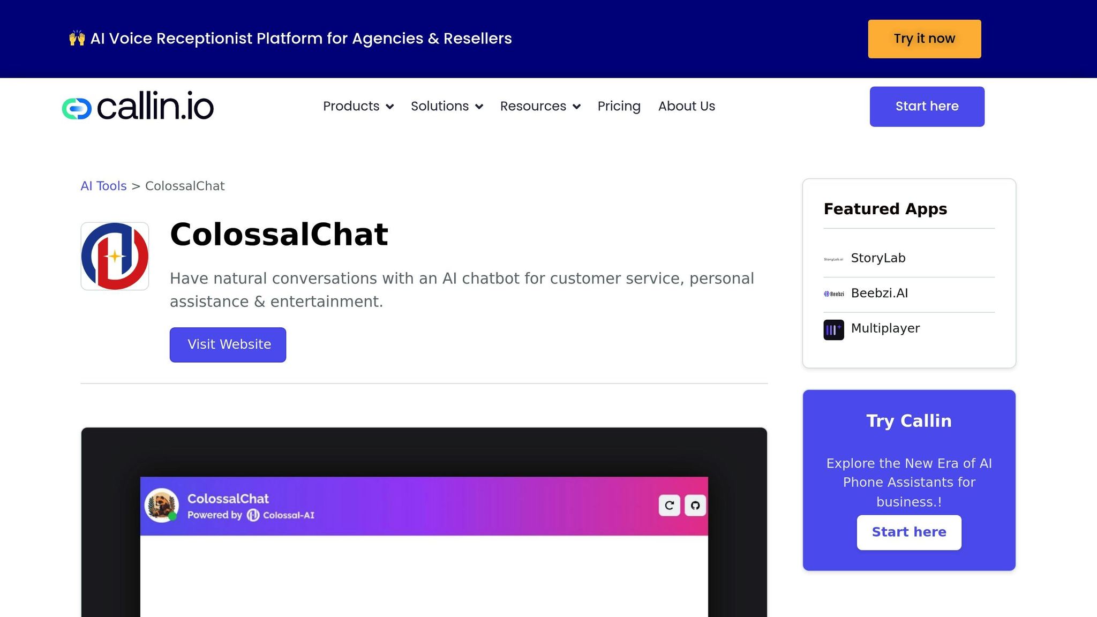Click the Multiplayer app icon

pos(833,329)
